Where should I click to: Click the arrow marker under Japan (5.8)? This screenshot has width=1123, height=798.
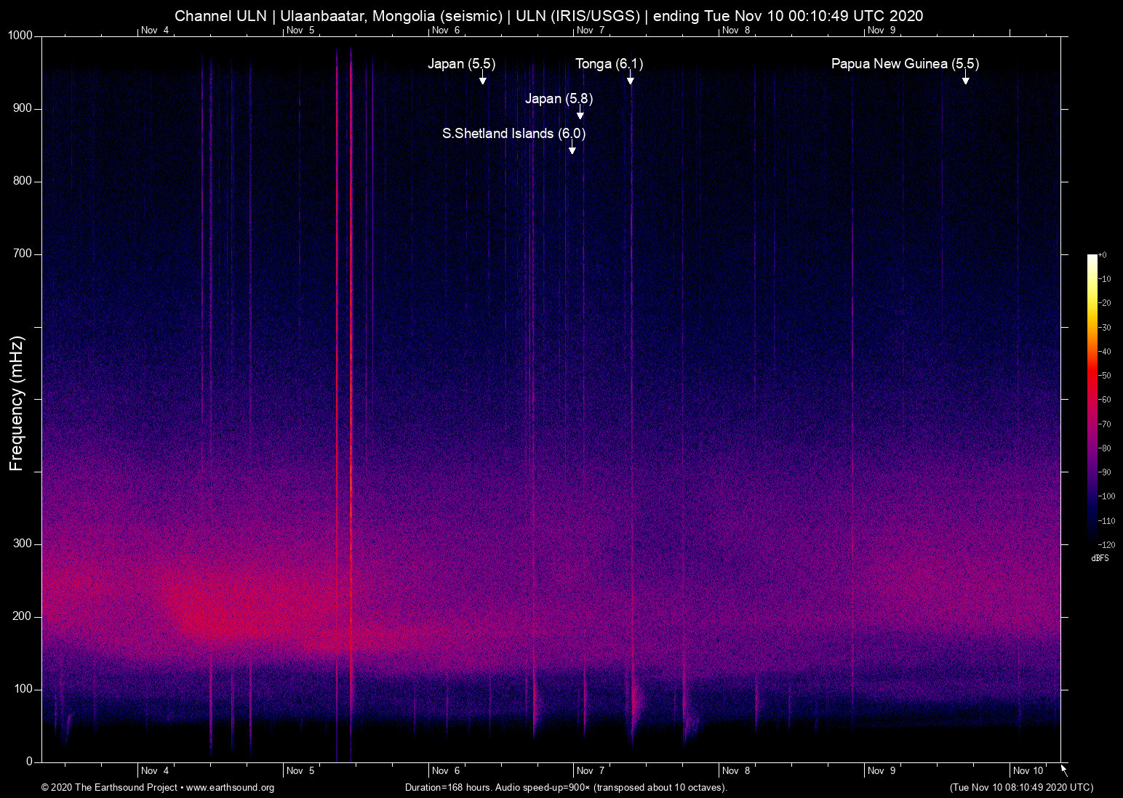point(580,114)
